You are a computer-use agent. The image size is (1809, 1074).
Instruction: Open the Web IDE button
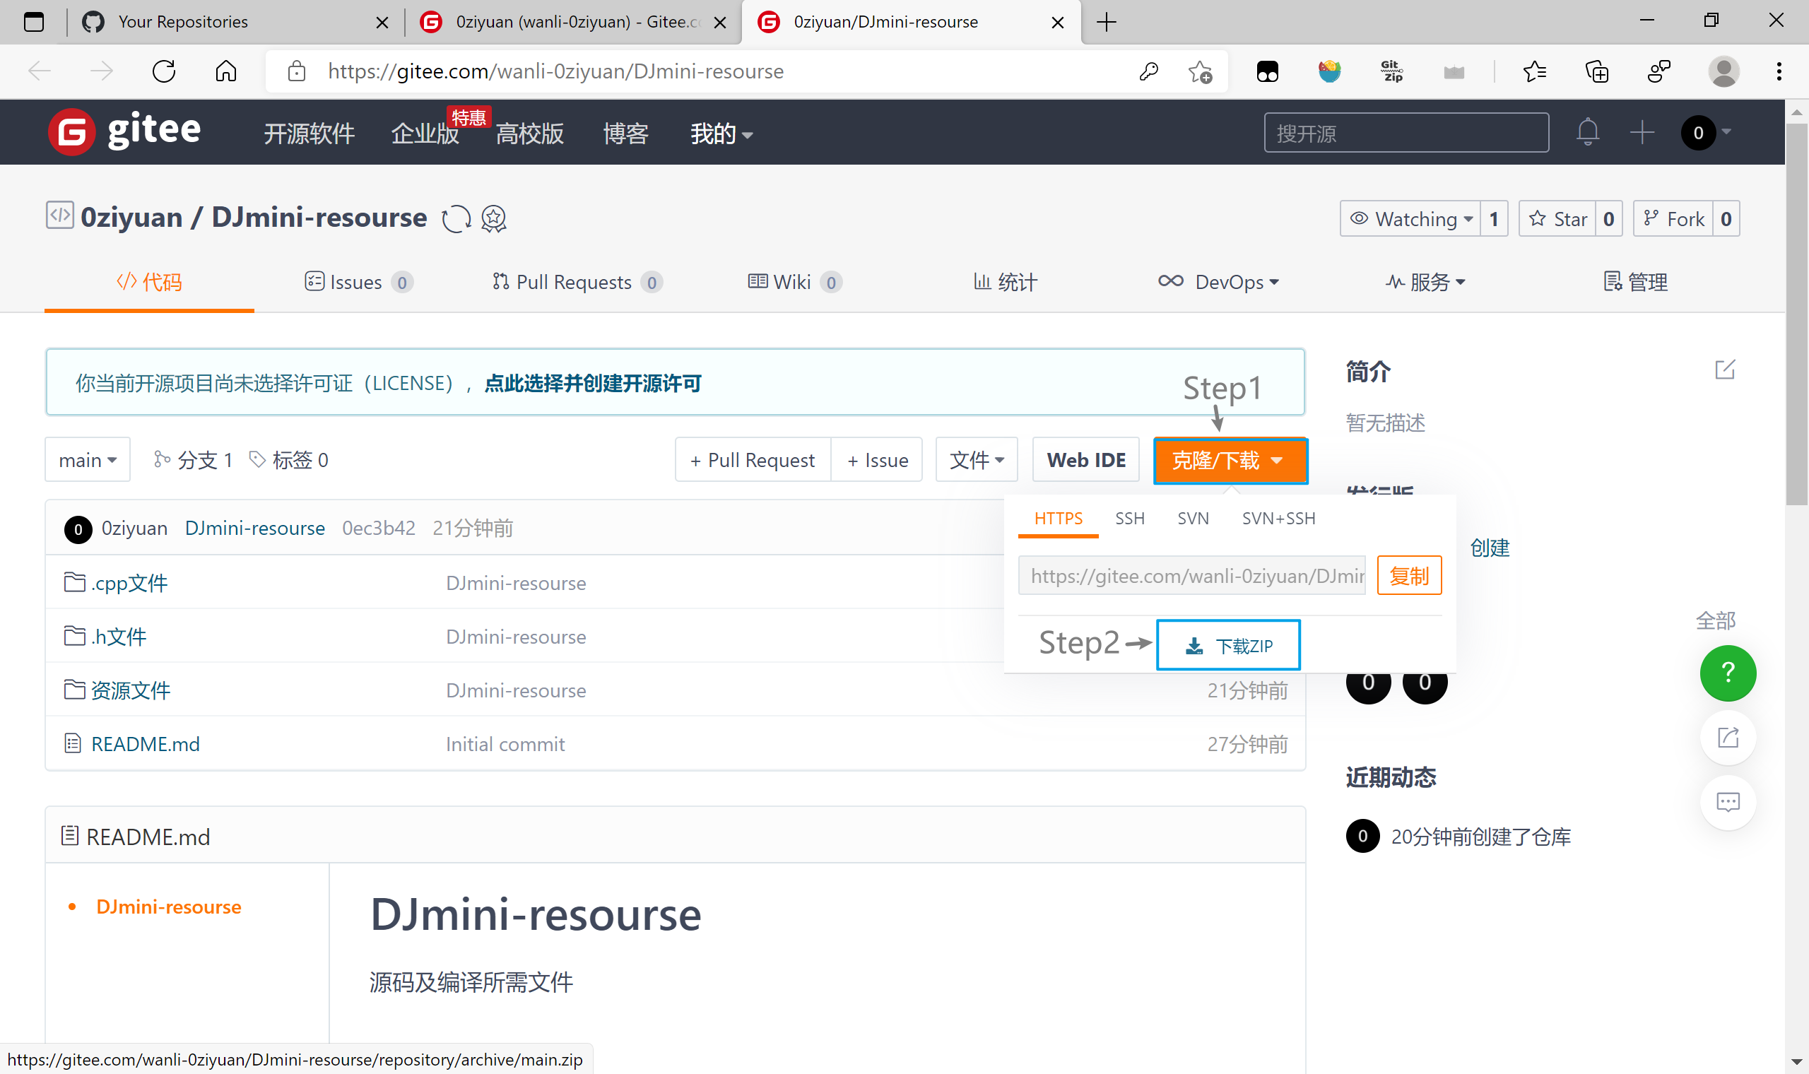(1085, 459)
